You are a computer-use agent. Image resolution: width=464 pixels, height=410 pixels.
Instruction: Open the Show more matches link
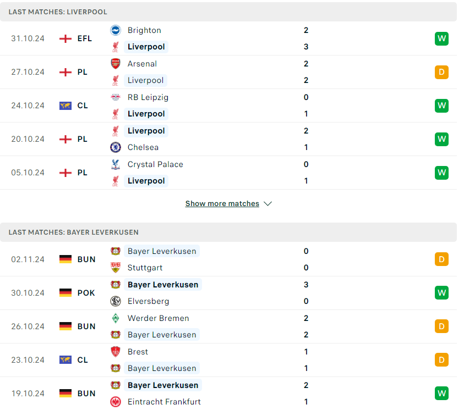click(x=222, y=203)
